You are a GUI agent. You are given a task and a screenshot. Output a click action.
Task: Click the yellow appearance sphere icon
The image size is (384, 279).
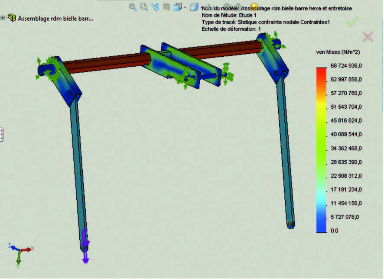(x=254, y=6)
